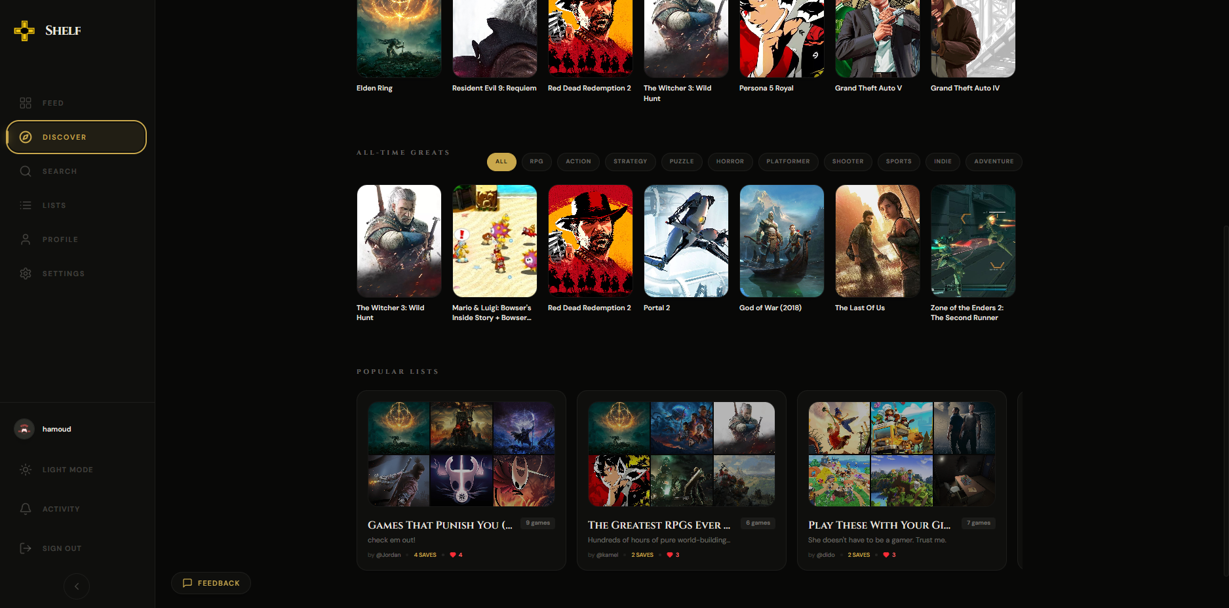Filter All-Time Greats by RPG
This screenshot has height=608, width=1229.
(x=537, y=162)
